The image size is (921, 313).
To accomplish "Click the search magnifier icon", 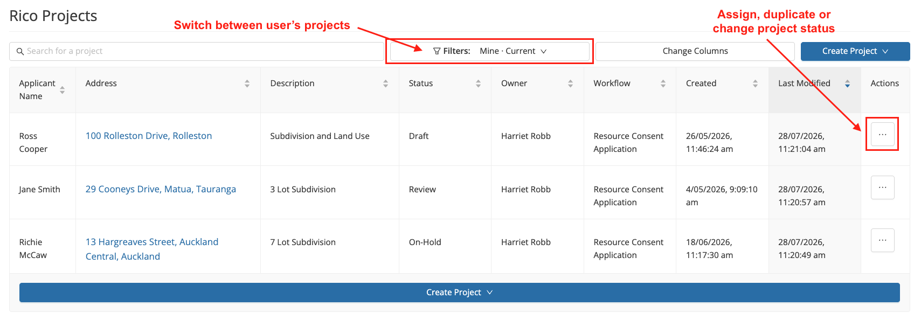I will point(20,51).
